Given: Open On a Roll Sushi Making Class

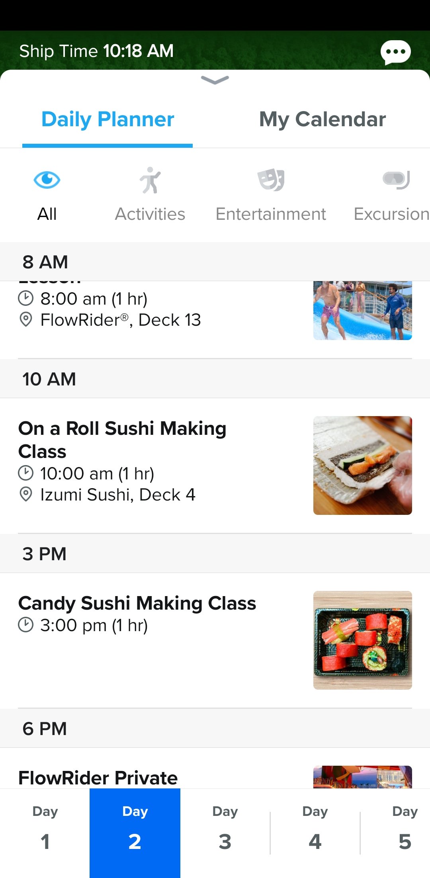Looking at the screenshot, I should pyautogui.click(x=123, y=440).
